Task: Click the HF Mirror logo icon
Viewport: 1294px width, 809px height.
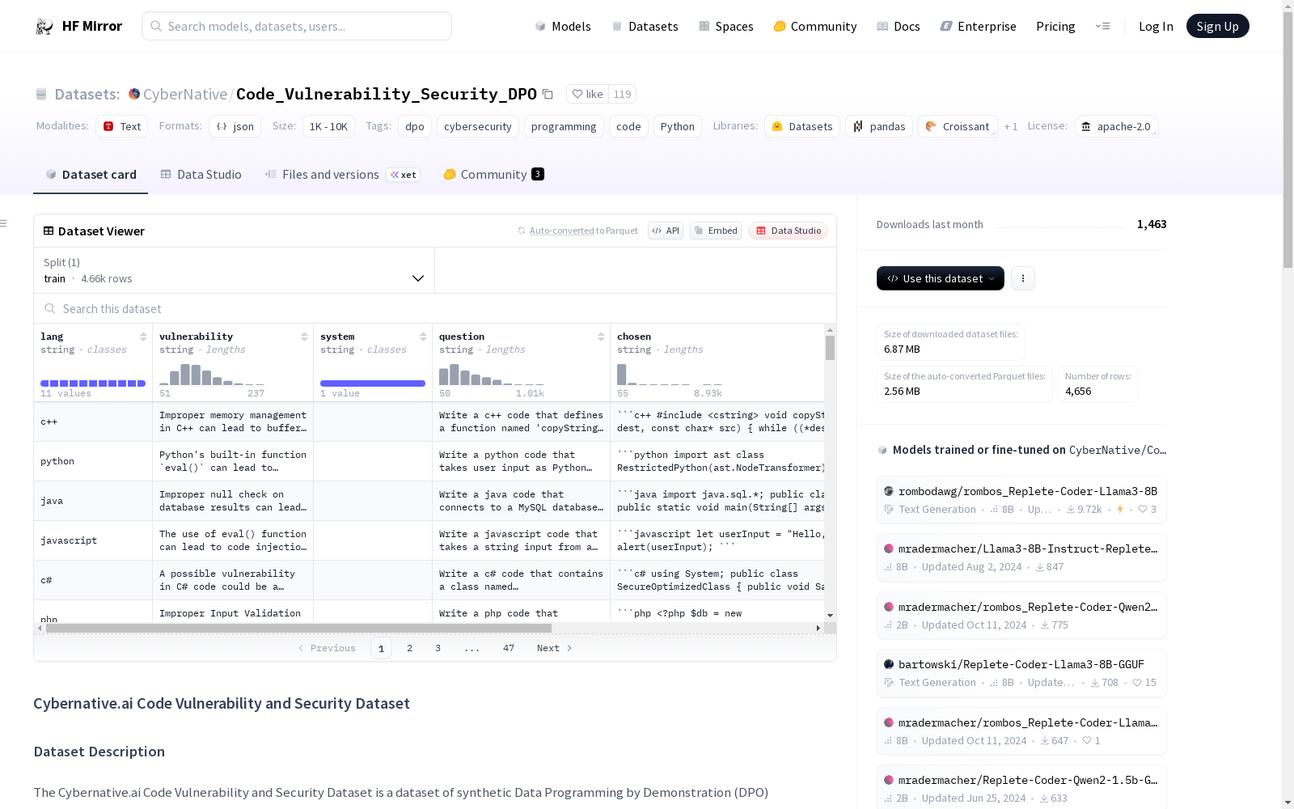Action: (x=44, y=27)
